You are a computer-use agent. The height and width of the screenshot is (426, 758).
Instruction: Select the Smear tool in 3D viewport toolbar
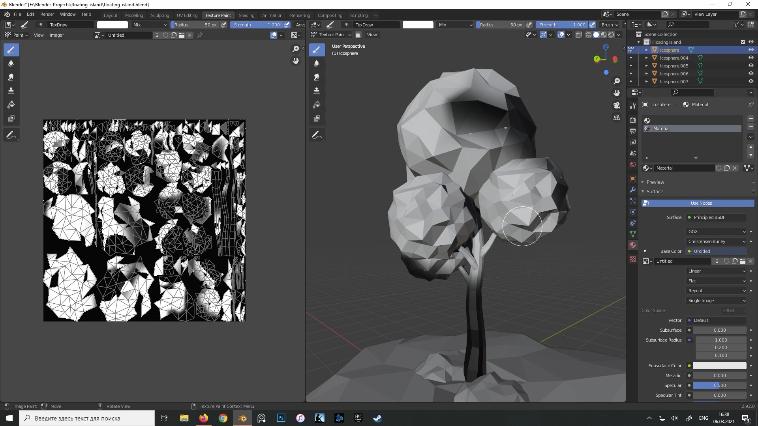[x=317, y=77]
